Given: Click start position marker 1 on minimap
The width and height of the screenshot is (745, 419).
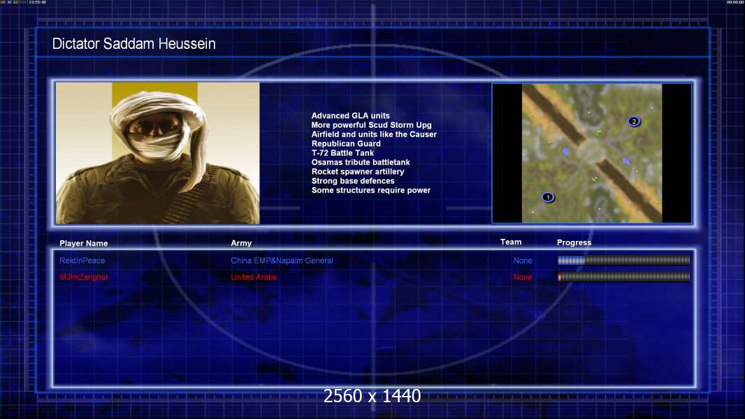Looking at the screenshot, I should pyautogui.click(x=548, y=198).
